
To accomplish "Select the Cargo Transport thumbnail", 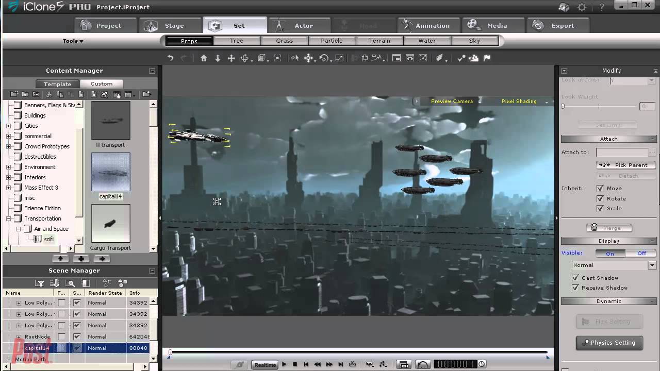I will click(x=111, y=224).
